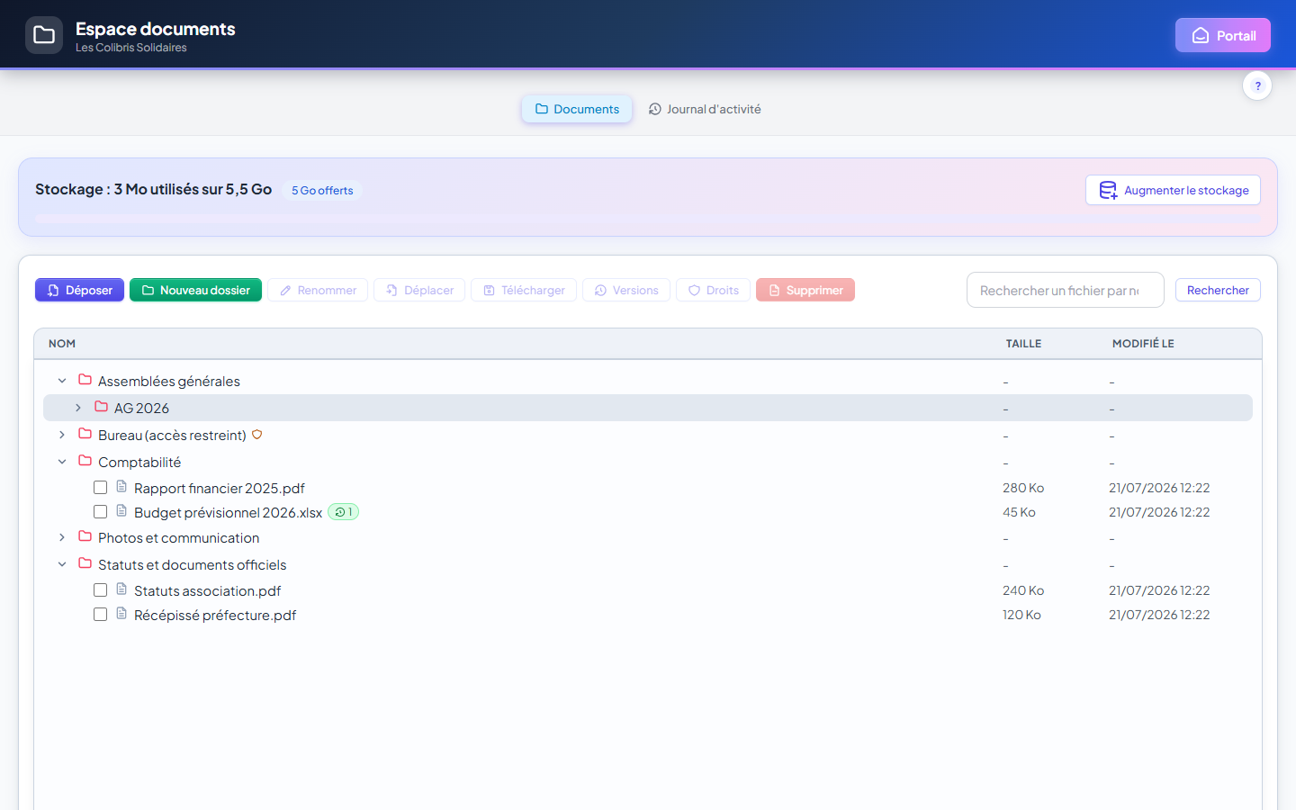Expand the AG 2026 subfolder chevron
The image size is (1296, 810).
[78, 408]
